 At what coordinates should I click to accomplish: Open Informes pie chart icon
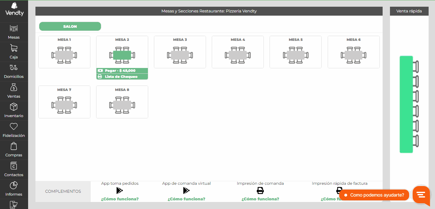click(14, 185)
